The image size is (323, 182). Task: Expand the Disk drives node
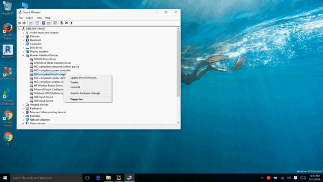click(23, 48)
